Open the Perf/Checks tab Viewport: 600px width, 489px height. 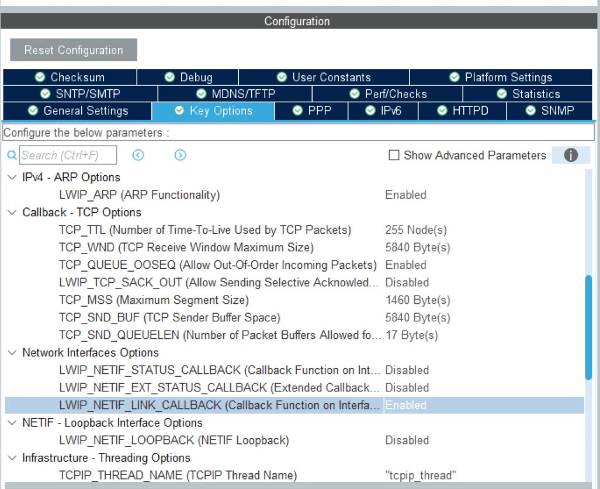click(x=387, y=93)
